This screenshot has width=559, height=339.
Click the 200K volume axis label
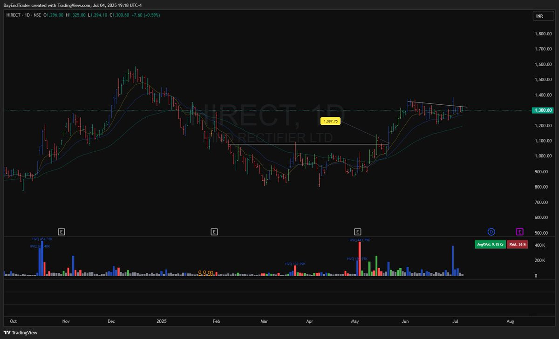tap(539, 260)
